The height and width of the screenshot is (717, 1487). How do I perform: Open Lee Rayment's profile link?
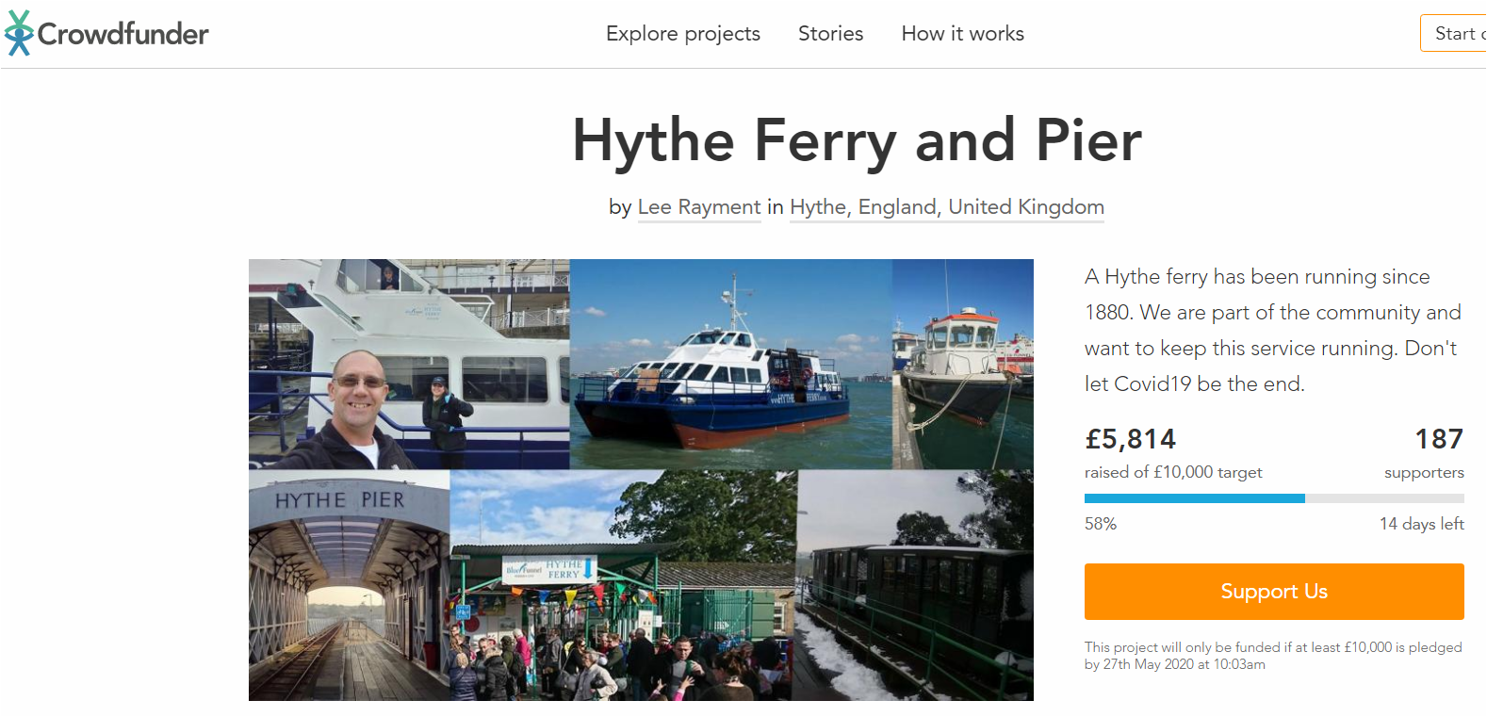(698, 207)
